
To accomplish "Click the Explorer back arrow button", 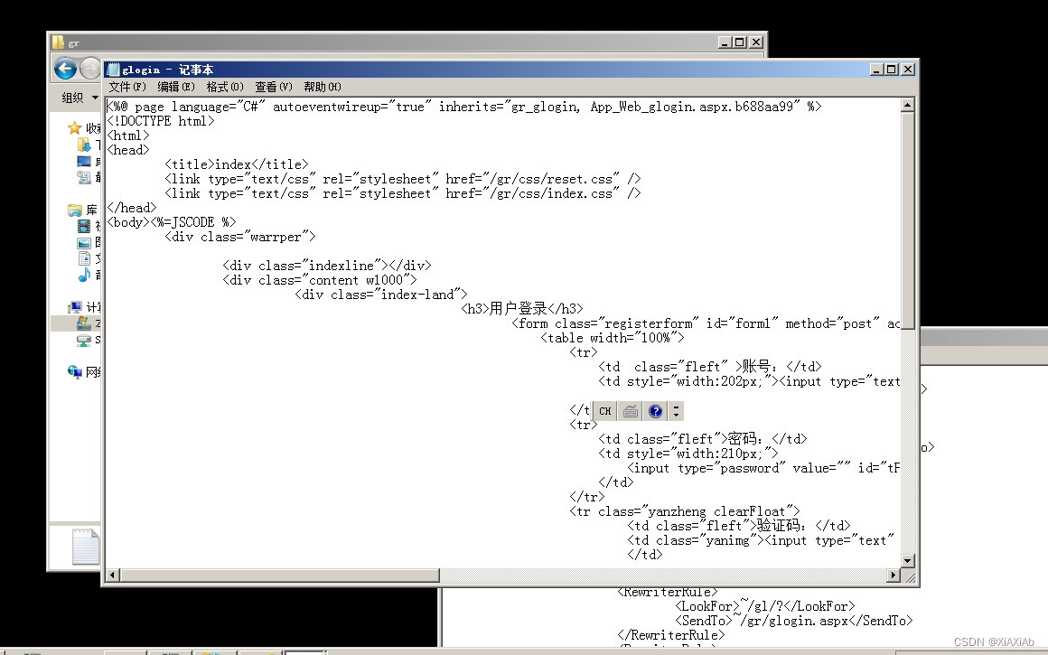I will pos(65,68).
